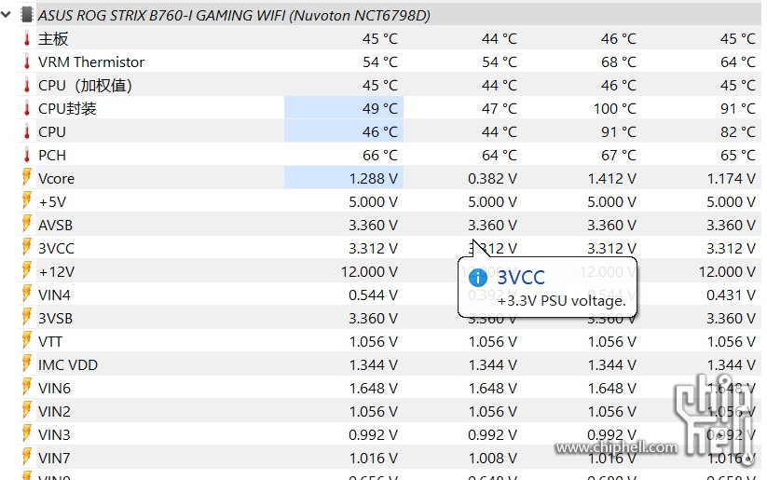Click the highlighted 1.288 V Vcore value

point(373,179)
